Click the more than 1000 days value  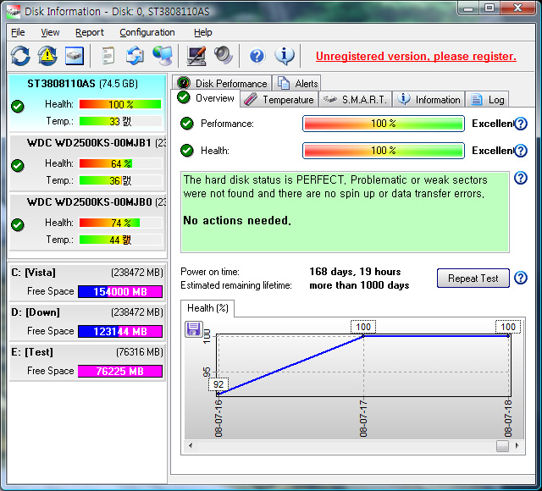[x=359, y=285]
